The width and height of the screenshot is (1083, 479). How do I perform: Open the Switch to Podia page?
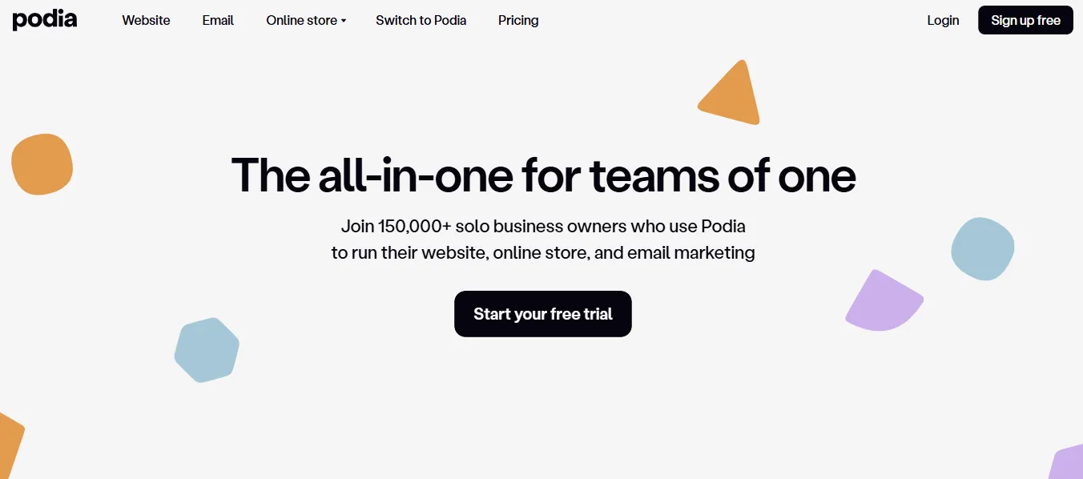coord(421,20)
